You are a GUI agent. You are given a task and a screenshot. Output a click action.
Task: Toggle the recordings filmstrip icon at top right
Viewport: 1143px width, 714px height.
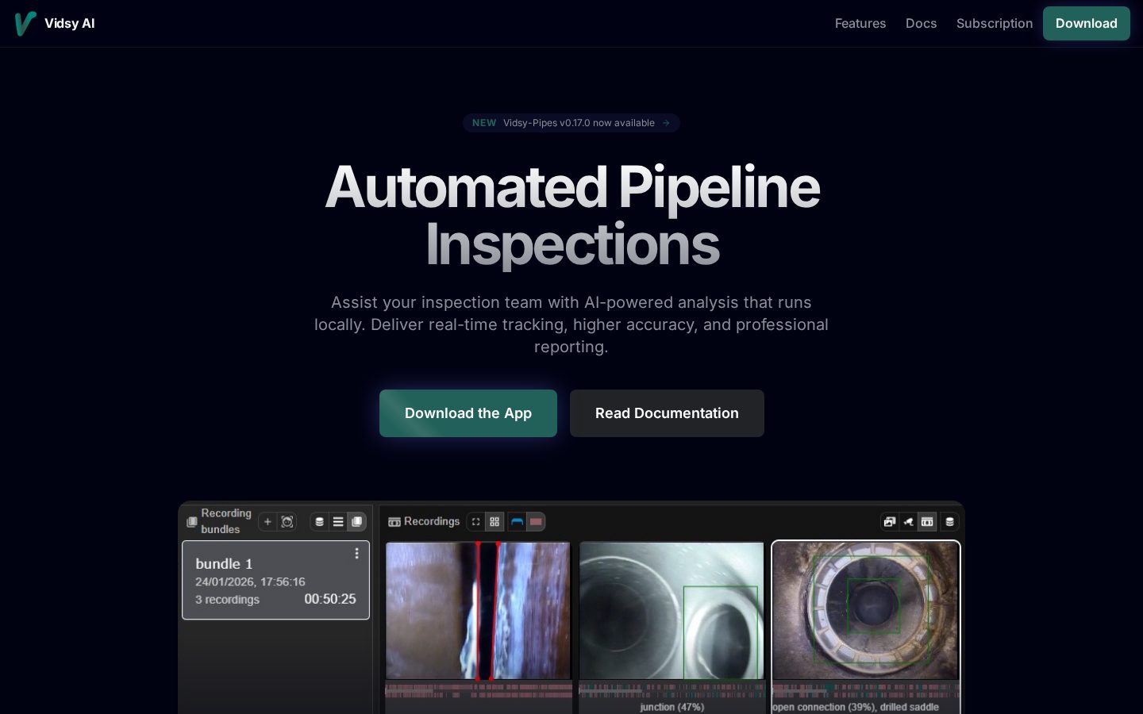coord(927,522)
